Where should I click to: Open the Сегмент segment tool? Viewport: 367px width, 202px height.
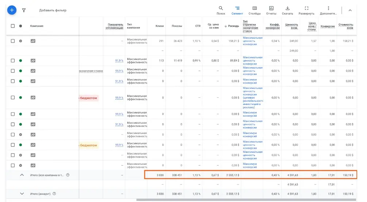237,10
